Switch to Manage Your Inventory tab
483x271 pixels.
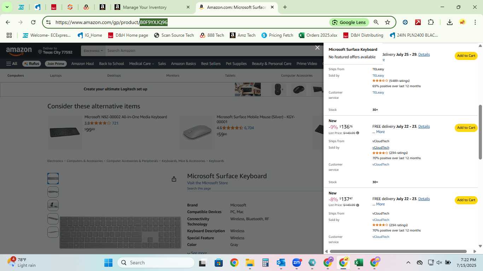click(152, 7)
